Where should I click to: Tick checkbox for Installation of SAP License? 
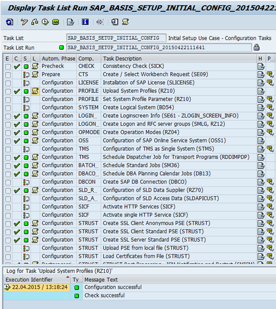(8, 83)
